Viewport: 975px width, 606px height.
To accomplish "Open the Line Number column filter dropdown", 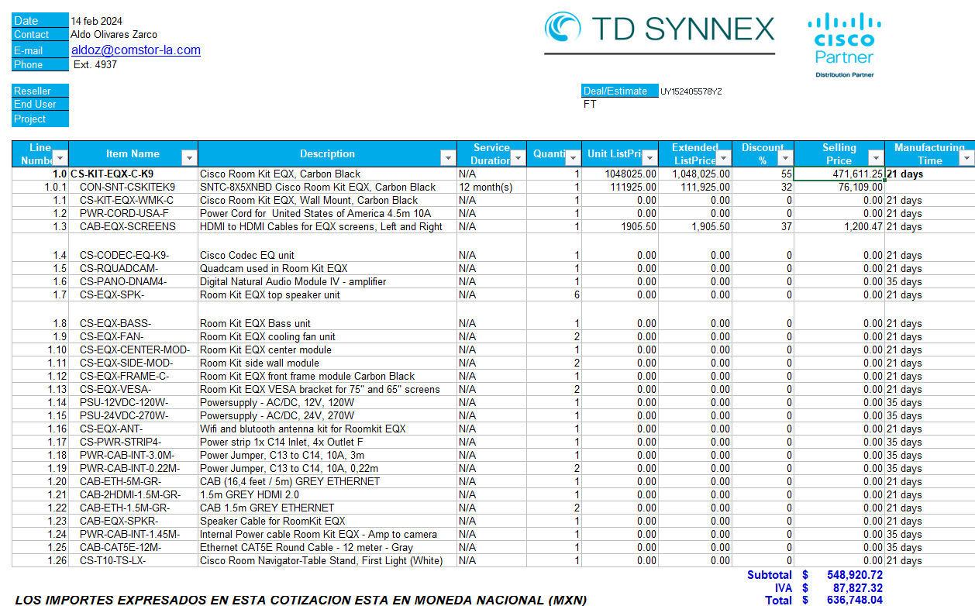I will coord(60,158).
